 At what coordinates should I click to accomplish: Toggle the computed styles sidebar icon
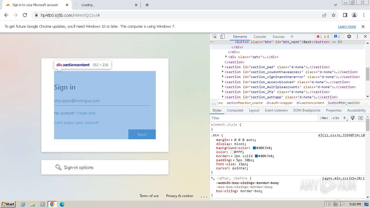coord(360,118)
